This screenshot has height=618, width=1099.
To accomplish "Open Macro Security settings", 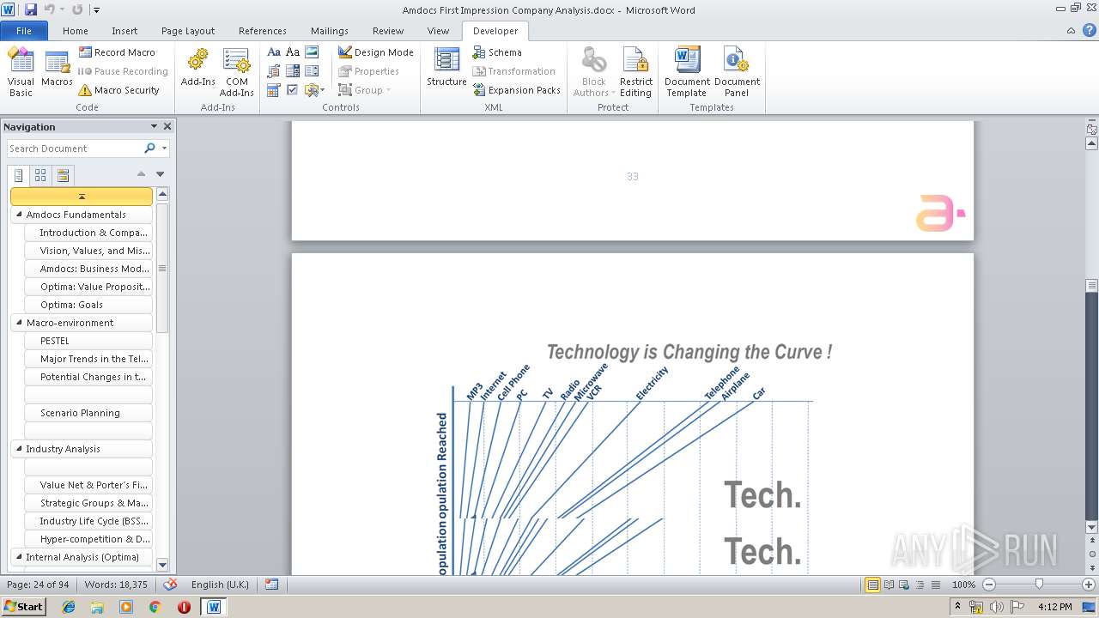I will (118, 90).
